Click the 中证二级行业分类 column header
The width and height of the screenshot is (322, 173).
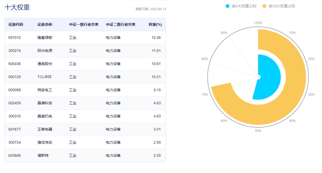(x=120, y=24)
